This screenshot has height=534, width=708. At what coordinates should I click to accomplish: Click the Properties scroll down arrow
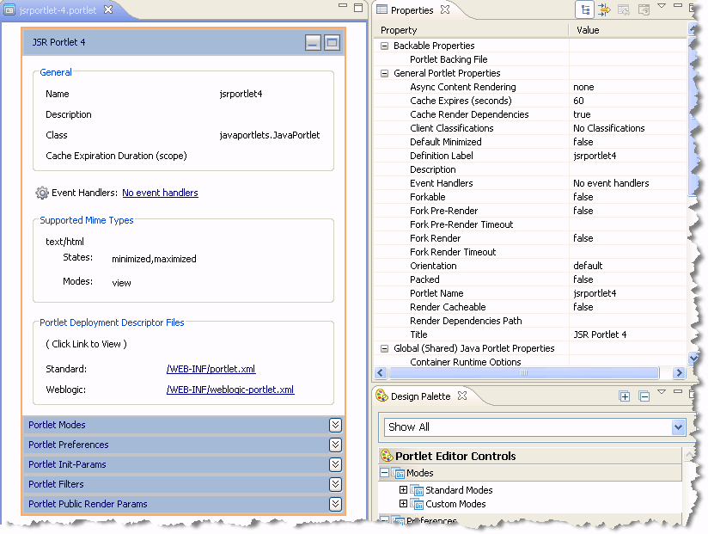coord(693,359)
